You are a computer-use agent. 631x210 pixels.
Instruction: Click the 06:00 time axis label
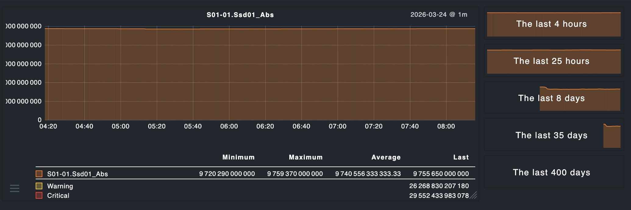229,126
